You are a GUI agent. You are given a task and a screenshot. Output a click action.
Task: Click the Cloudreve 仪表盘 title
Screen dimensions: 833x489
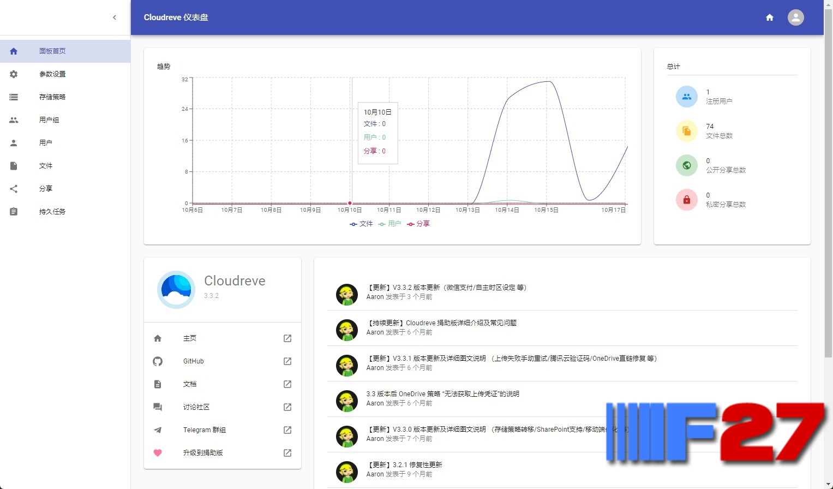[x=176, y=17]
